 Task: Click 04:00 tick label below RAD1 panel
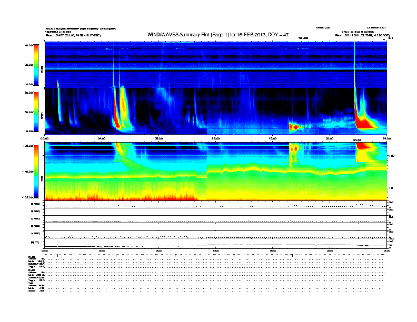tap(102, 138)
